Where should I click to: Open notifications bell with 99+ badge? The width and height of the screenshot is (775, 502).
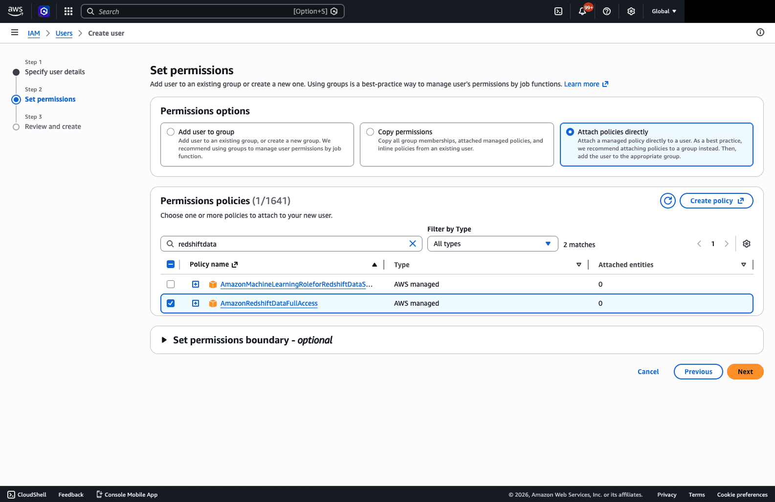(582, 11)
